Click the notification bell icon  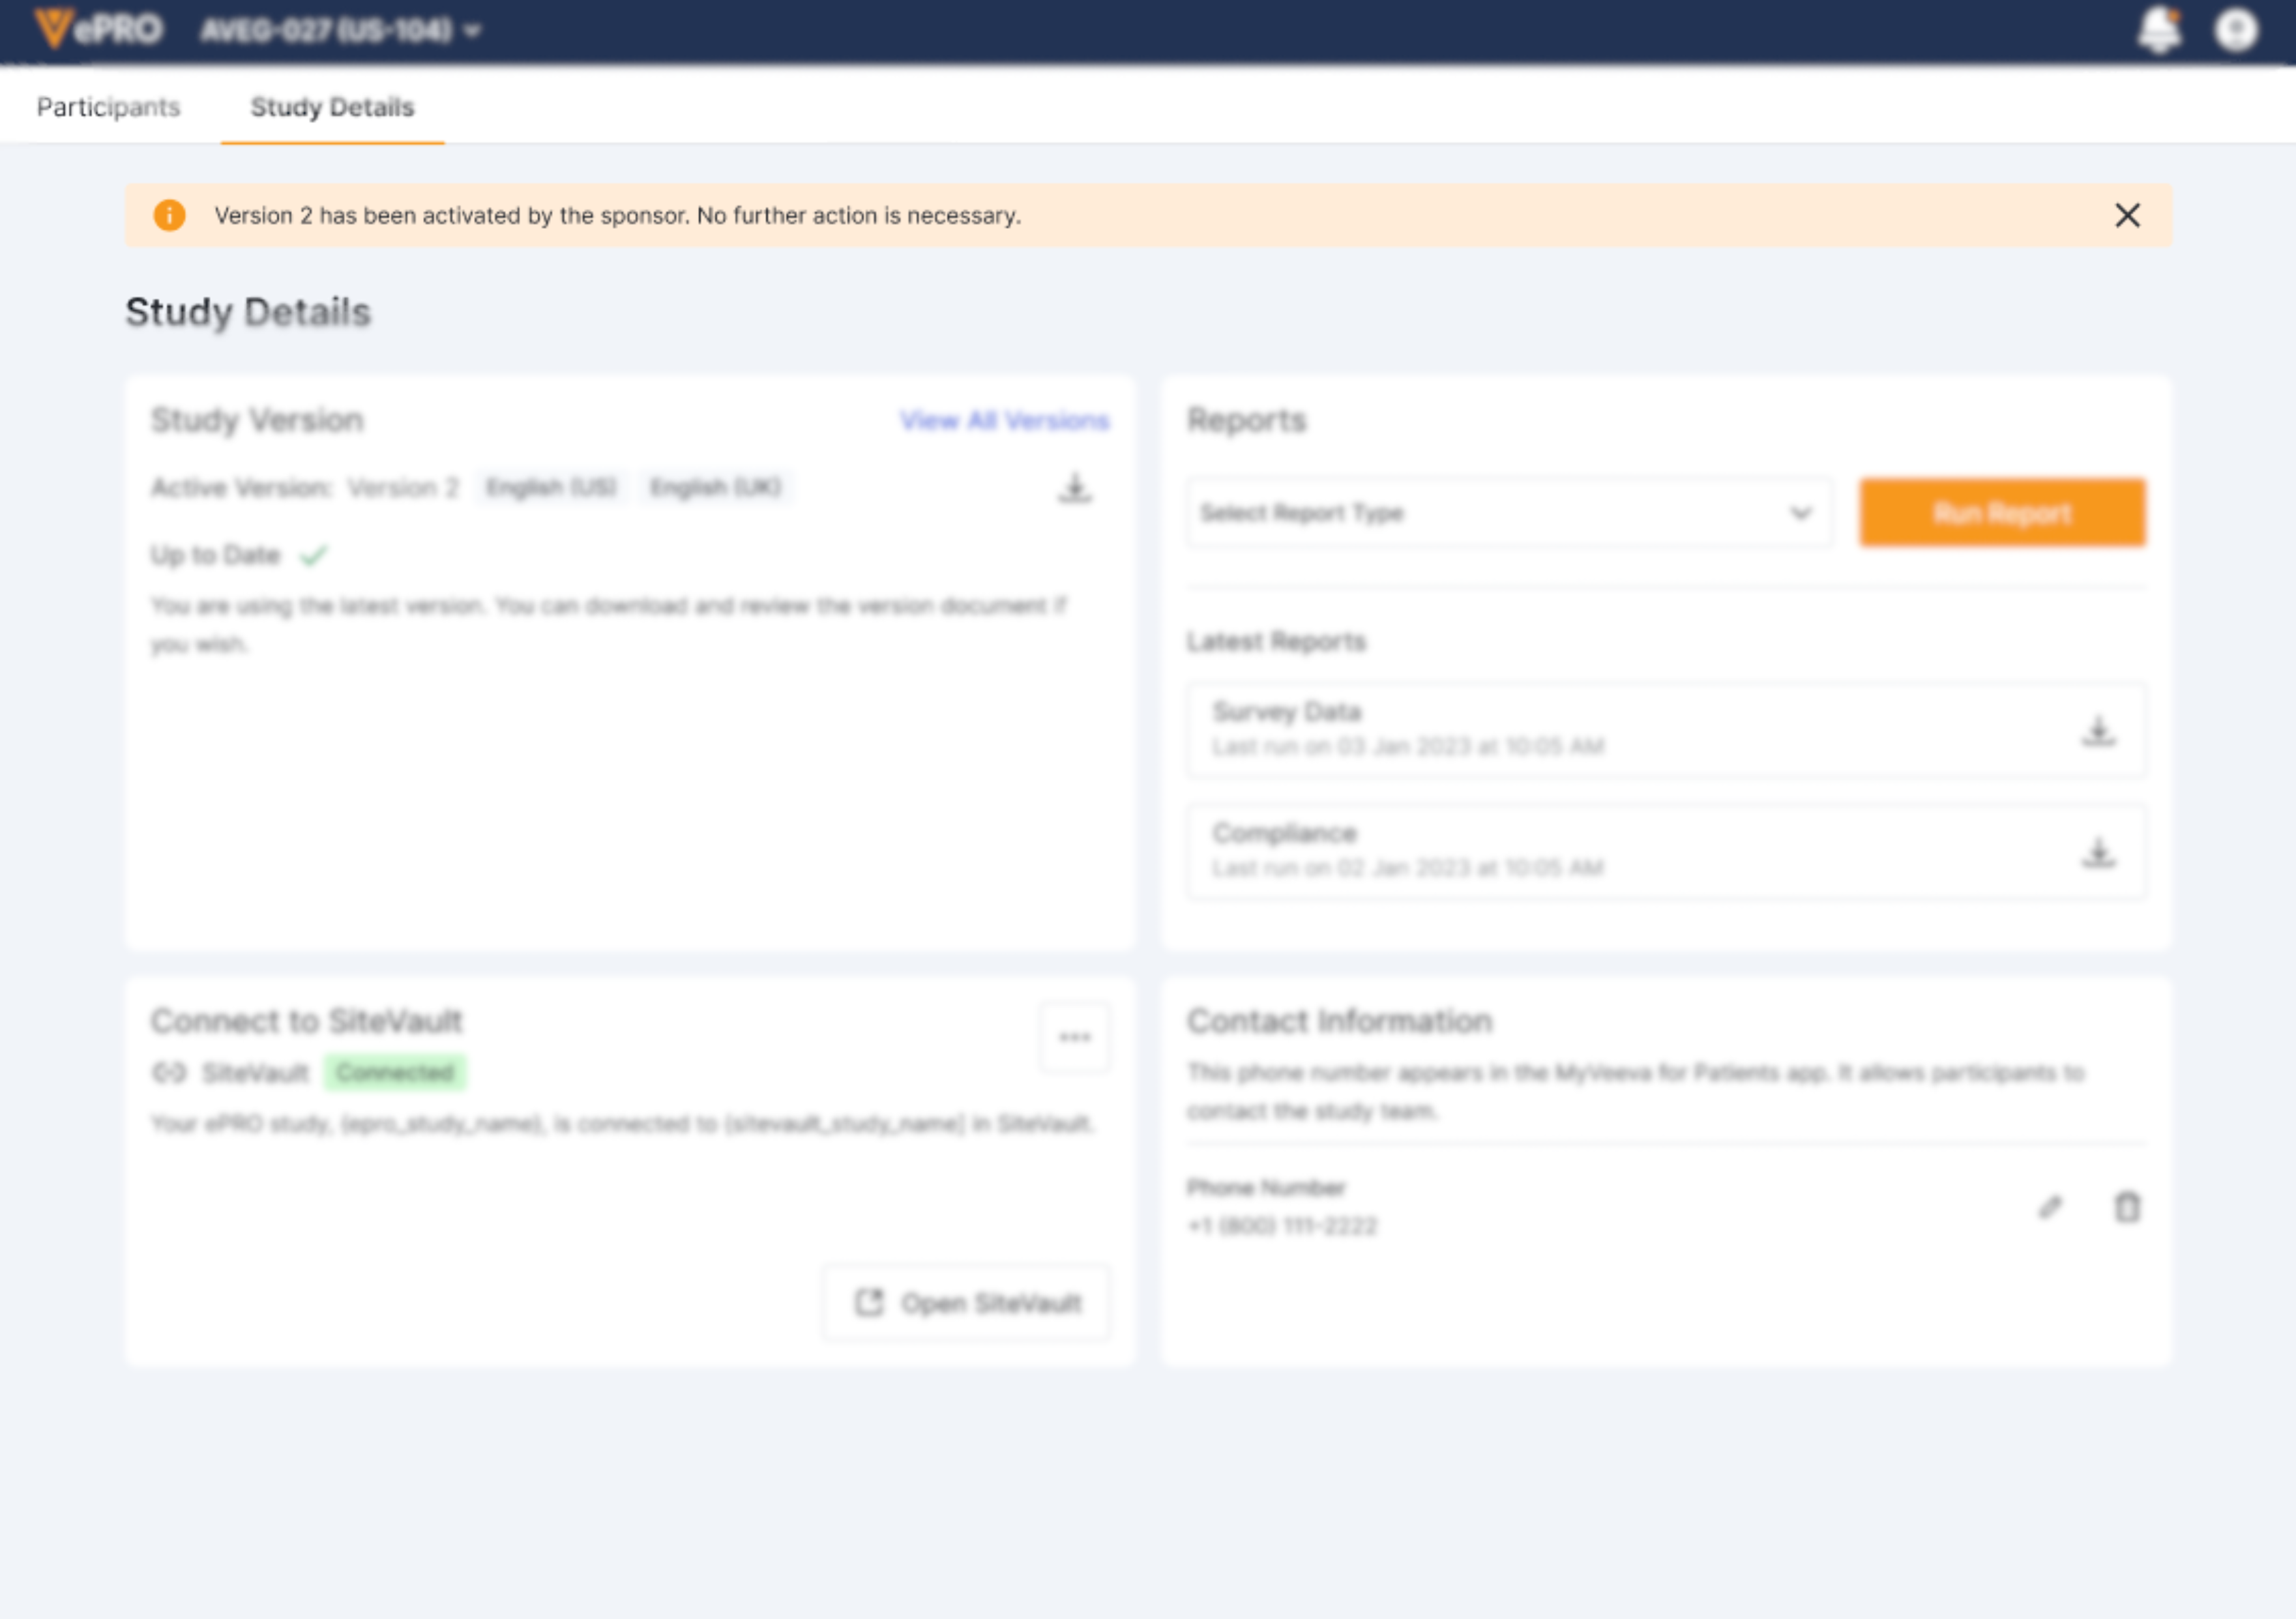pyautogui.click(x=2159, y=29)
